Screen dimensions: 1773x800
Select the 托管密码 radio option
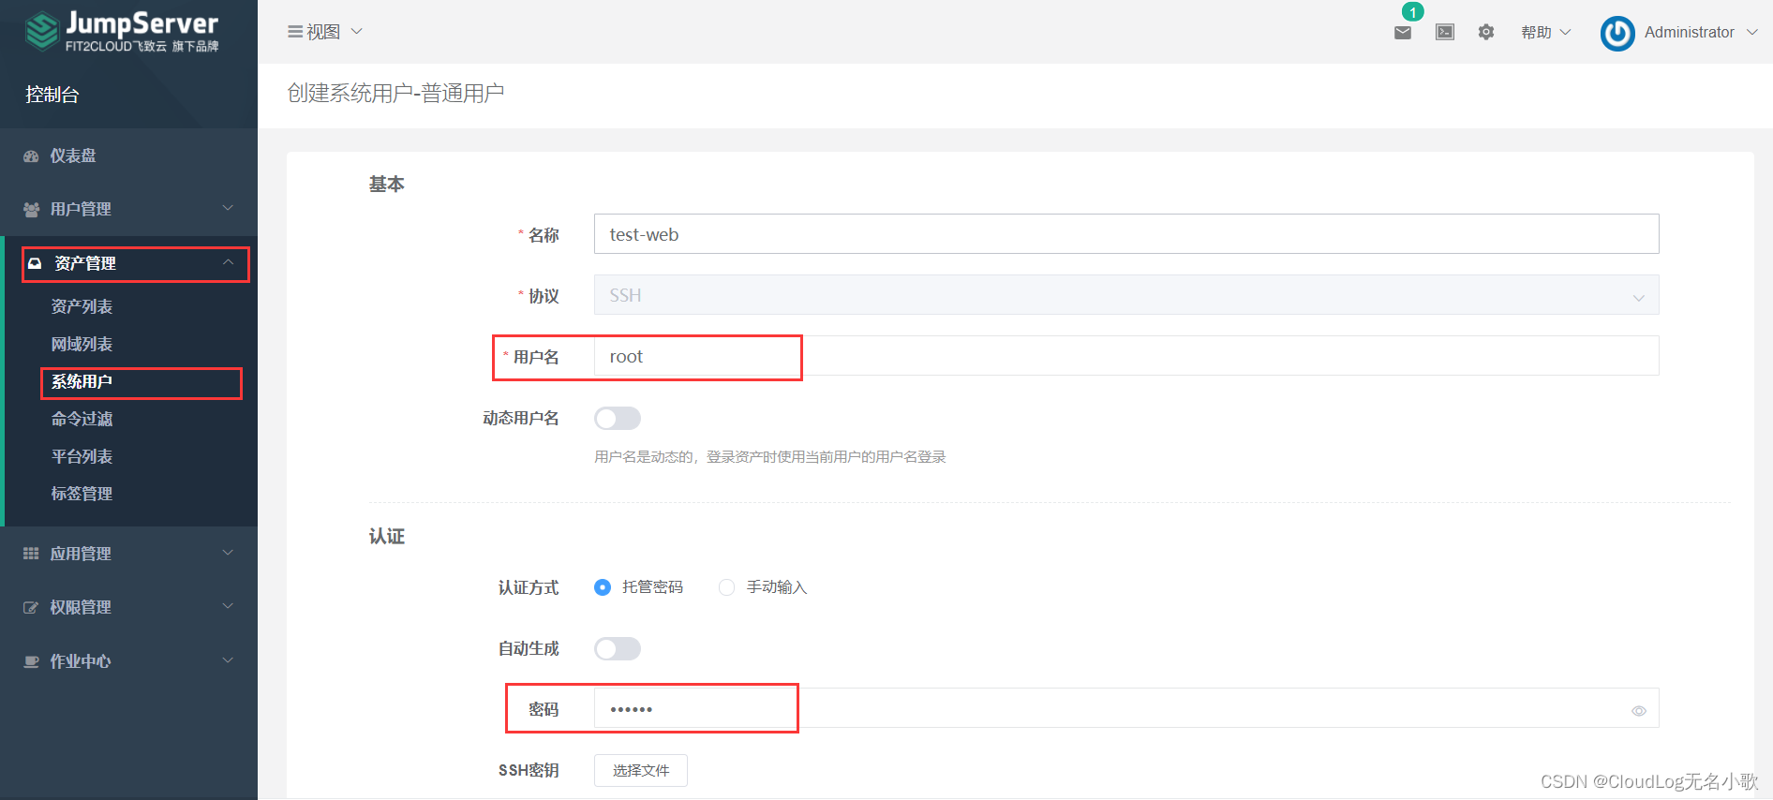pos(603,587)
